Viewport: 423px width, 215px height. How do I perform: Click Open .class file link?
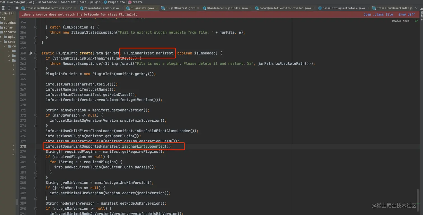(378, 15)
